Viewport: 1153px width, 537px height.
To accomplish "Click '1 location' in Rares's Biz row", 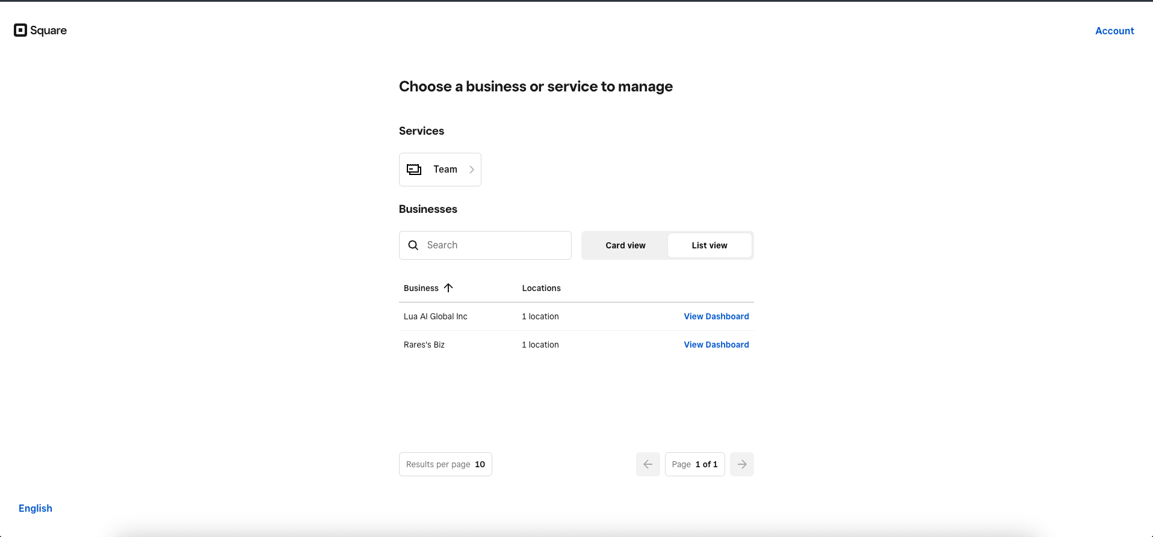I will (540, 345).
